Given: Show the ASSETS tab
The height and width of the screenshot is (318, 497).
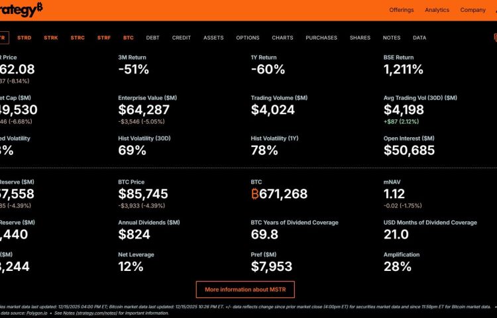Looking at the screenshot, I should pyautogui.click(x=213, y=38).
